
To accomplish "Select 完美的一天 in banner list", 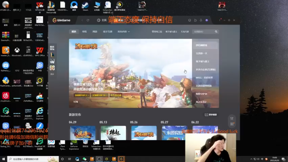I will coord(202,53).
